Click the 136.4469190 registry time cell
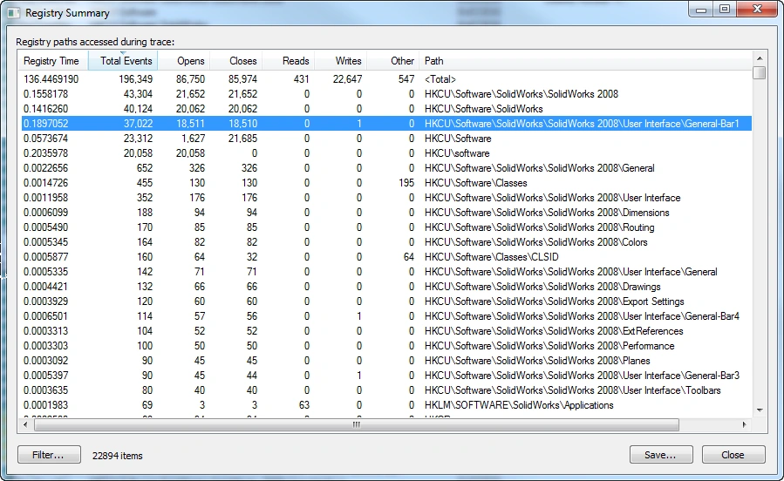This screenshot has width=784, height=481. [x=51, y=79]
